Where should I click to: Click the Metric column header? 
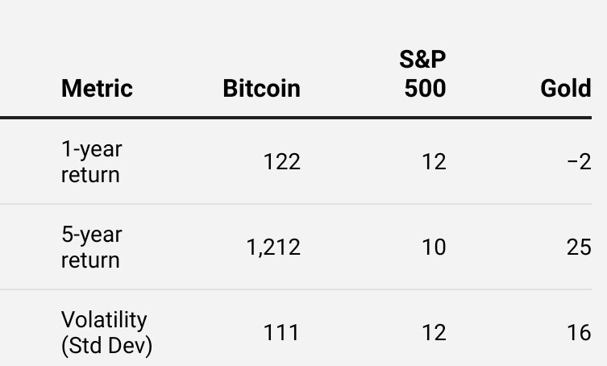97,88
